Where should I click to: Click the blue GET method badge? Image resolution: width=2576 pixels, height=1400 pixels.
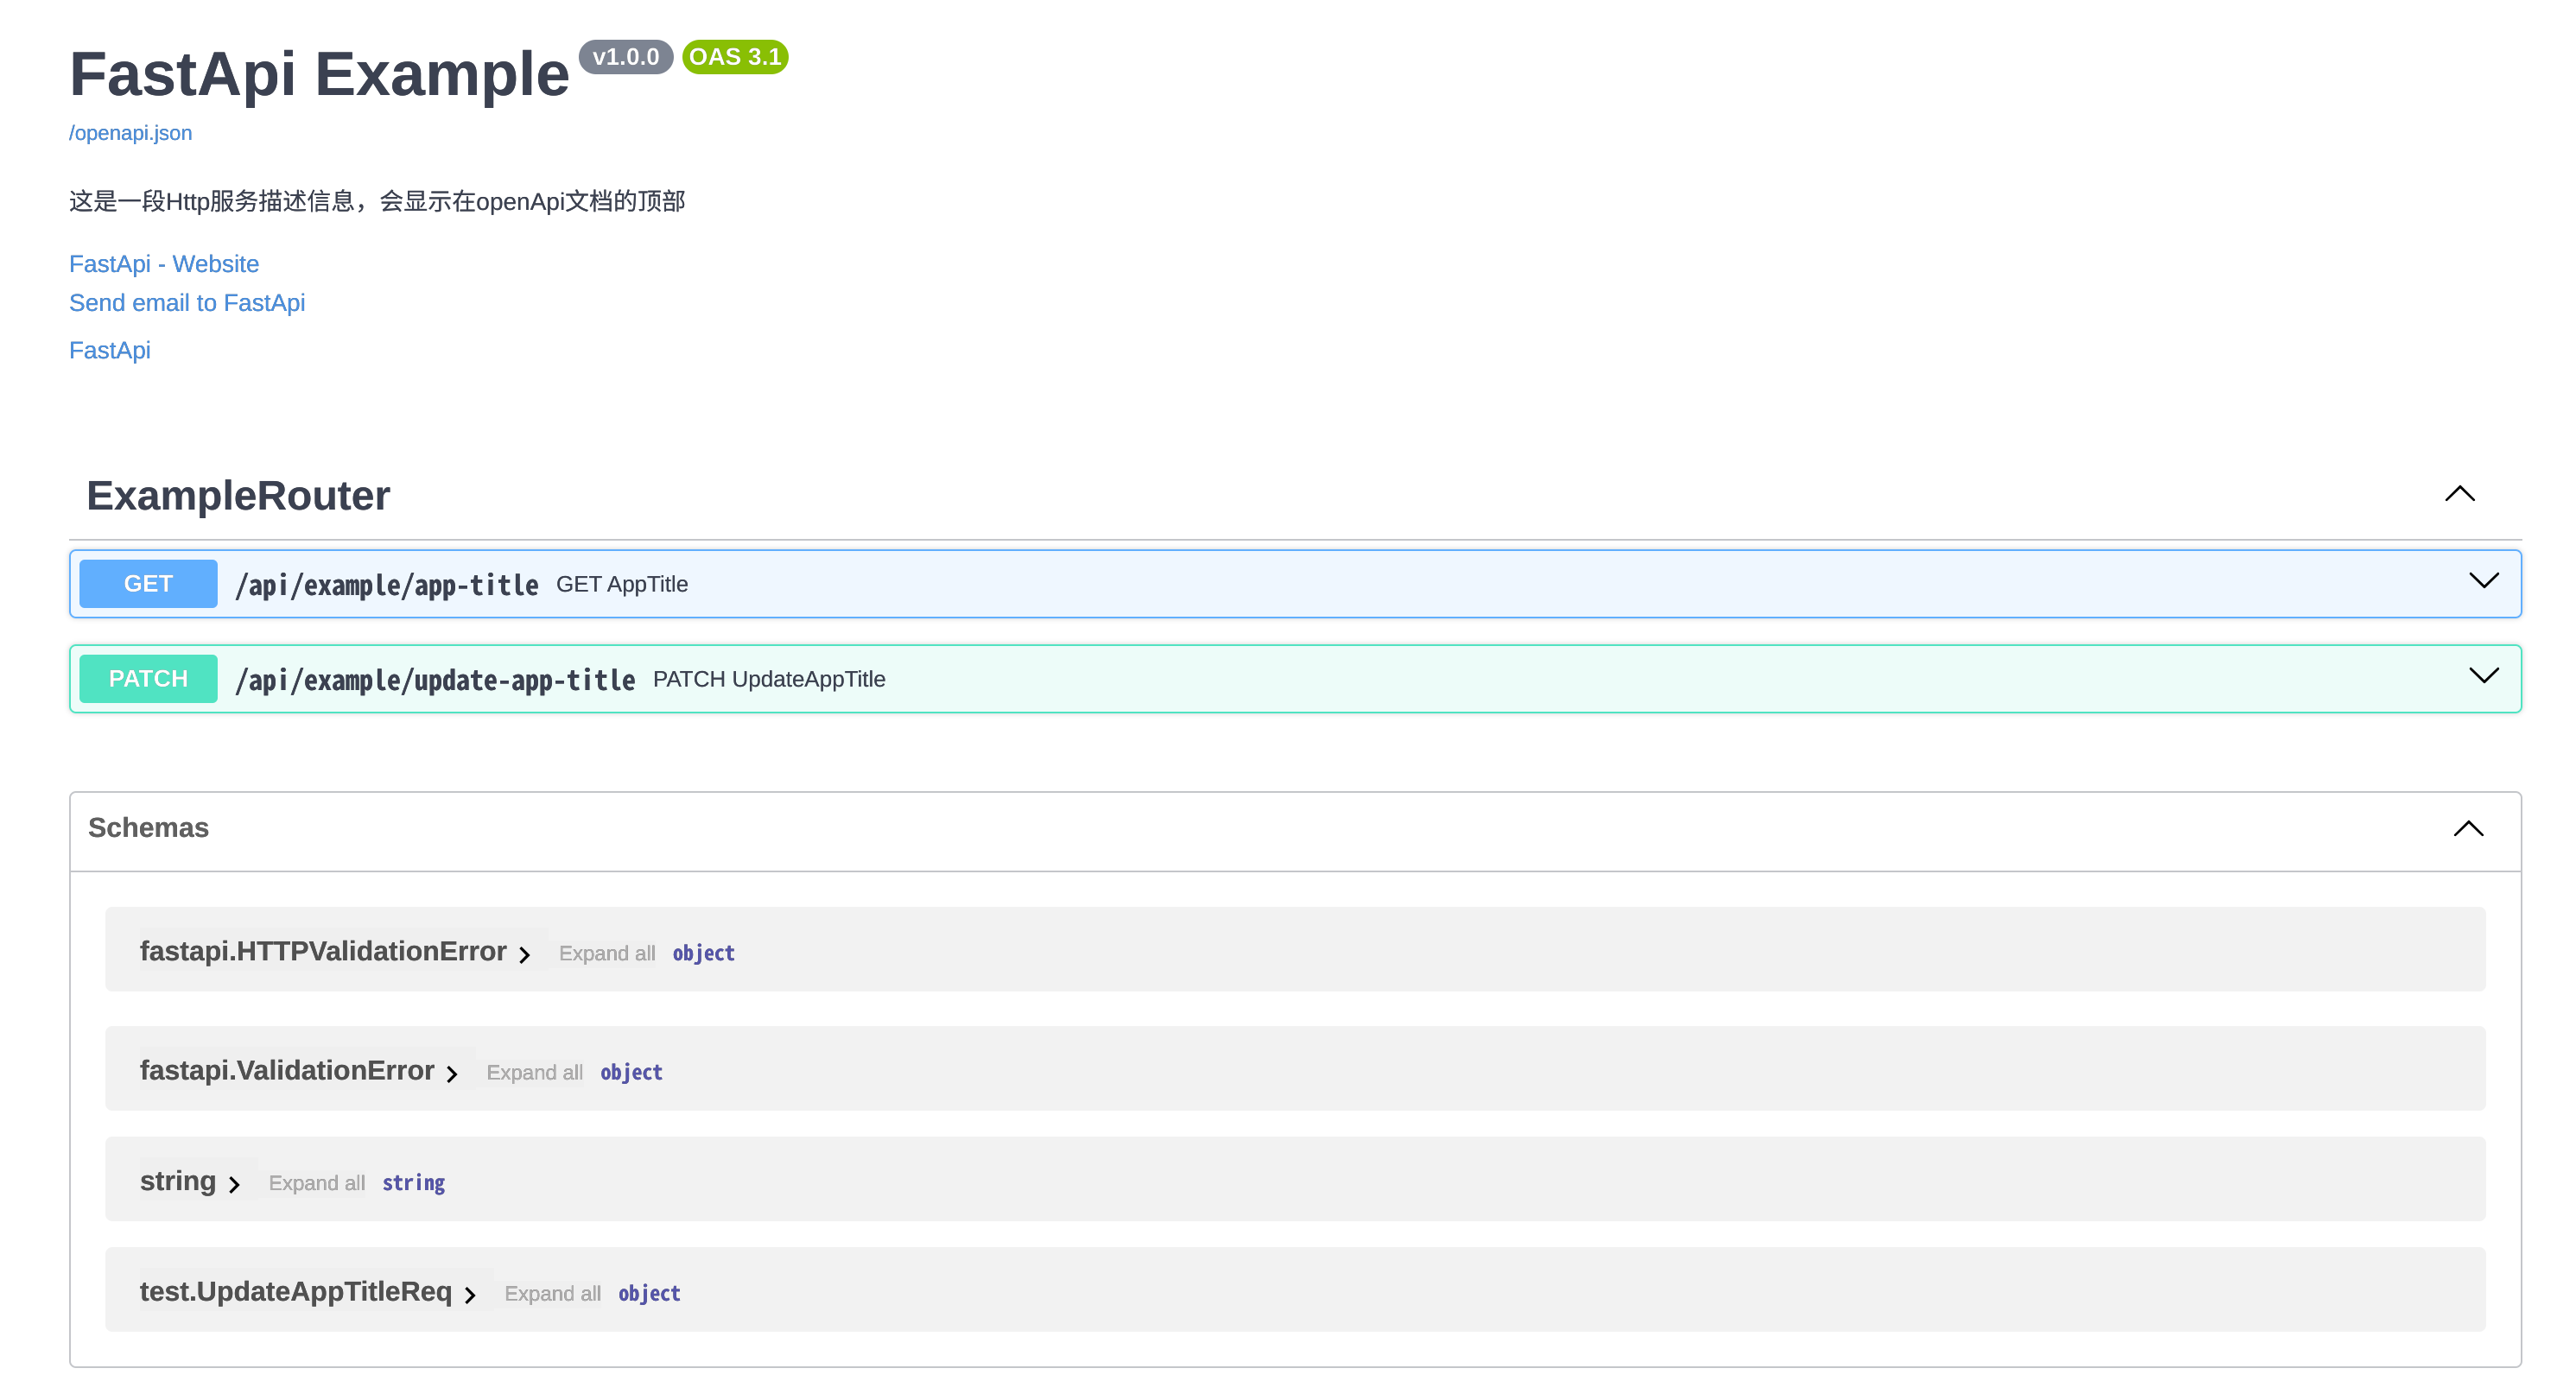point(148,584)
